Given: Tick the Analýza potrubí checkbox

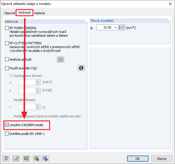Looking at the screenshot, I should click(x=7, y=59).
